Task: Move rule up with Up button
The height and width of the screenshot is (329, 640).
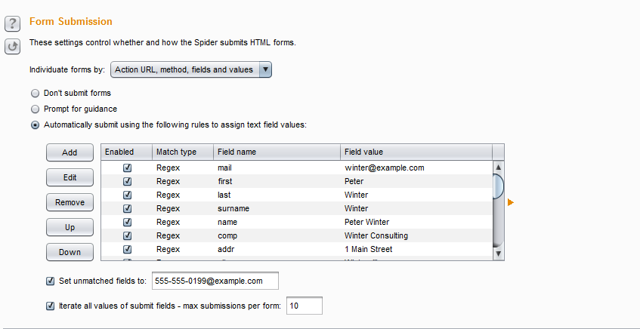Action: point(70,227)
